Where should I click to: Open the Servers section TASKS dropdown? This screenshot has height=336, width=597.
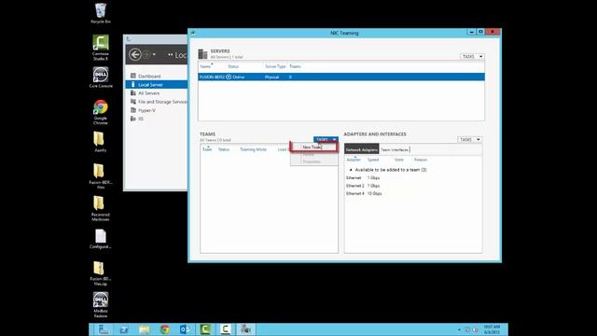tap(472, 56)
